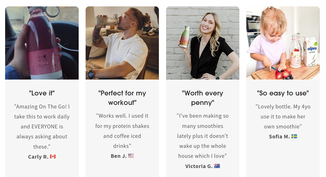Click the Swedish flag beside Sofia M.

click(x=294, y=136)
